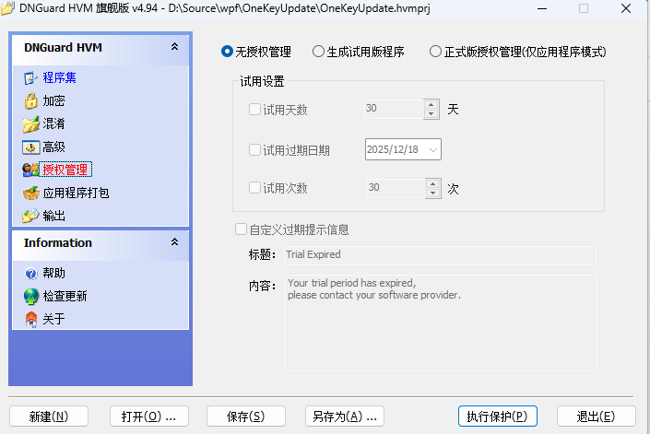Screen dimensions: 650x434
Task: Click the DNGuard app icon in title bar
Action: [x=7, y=8]
